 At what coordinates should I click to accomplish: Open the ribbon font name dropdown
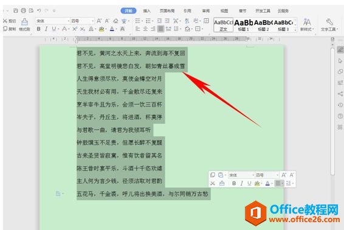[68, 21]
